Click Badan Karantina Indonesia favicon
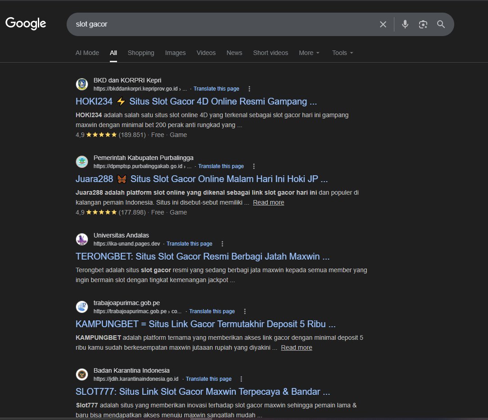Viewport: 488px width, 420px height. 82,374
